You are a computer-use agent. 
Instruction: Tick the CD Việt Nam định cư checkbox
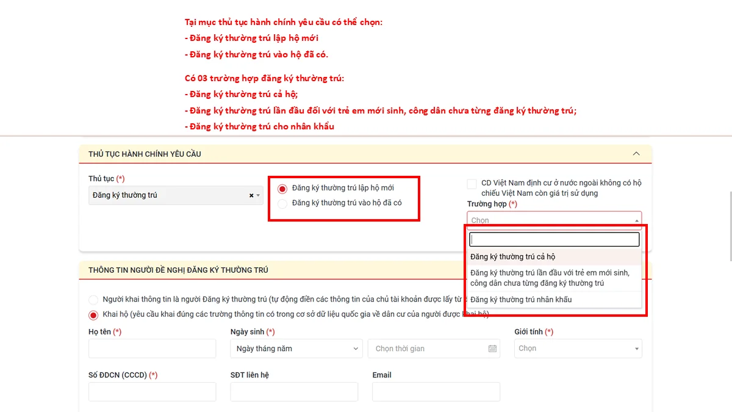(x=472, y=184)
